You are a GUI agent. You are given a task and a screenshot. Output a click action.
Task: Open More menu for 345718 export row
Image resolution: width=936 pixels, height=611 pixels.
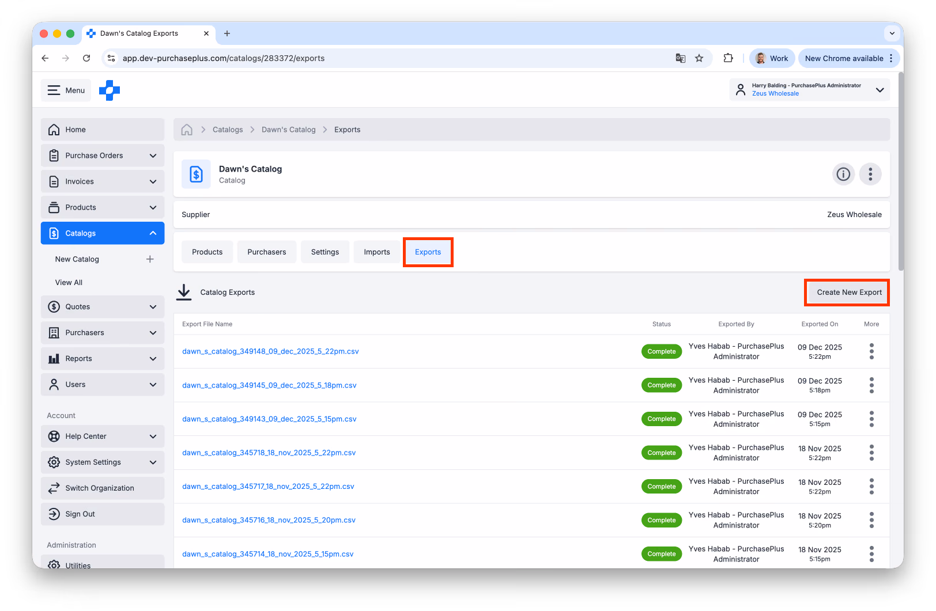click(871, 453)
